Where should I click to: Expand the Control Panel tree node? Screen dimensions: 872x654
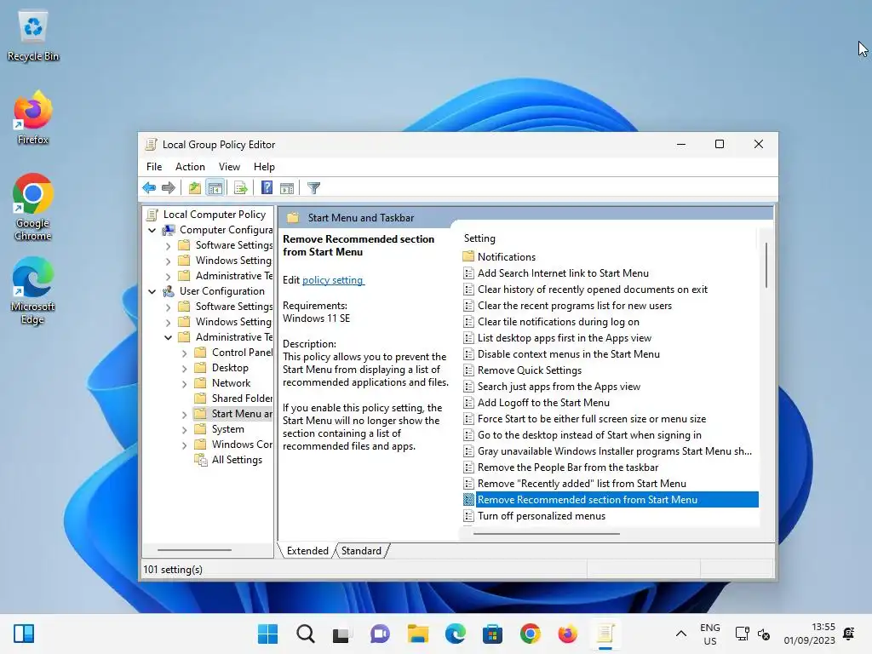pyautogui.click(x=184, y=353)
